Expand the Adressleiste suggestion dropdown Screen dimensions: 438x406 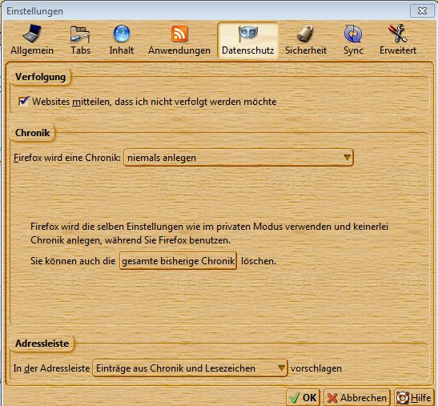pyautogui.click(x=190, y=368)
